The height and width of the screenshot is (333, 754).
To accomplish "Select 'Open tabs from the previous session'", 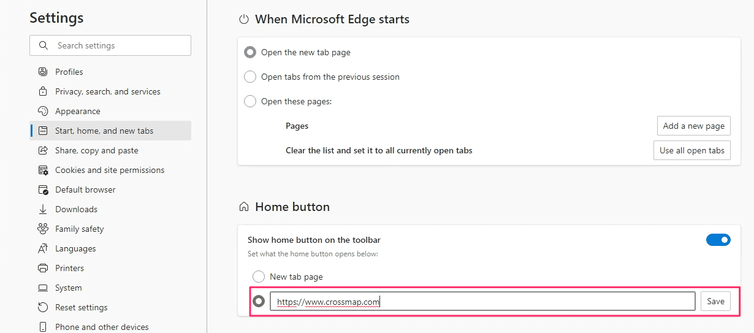I will pyautogui.click(x=250, y=77).
